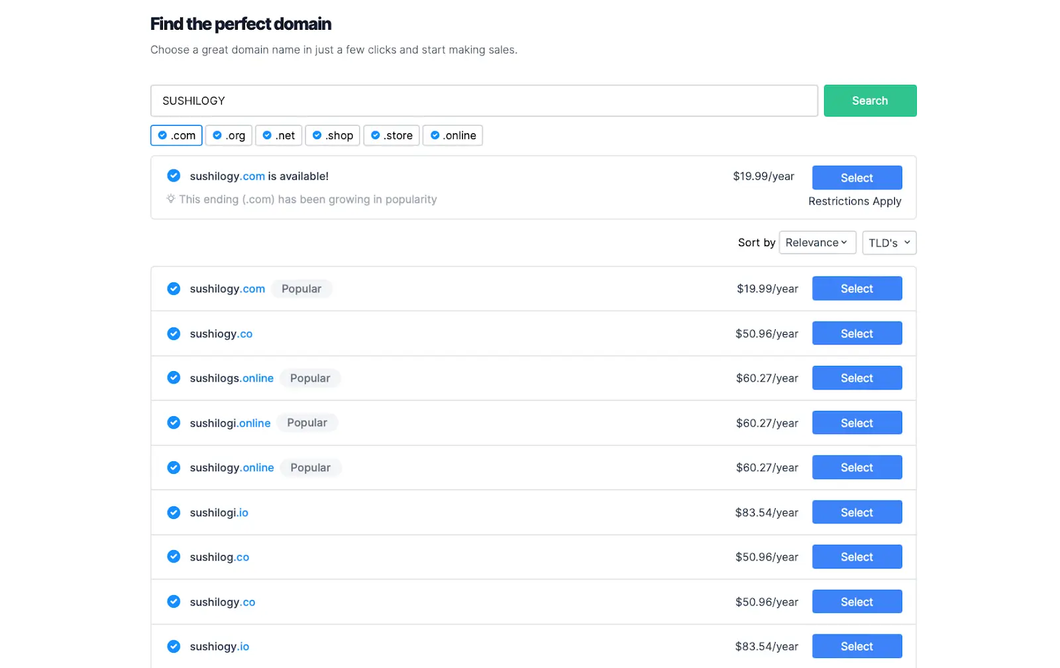This screenshot has width=1060, height=668.
Task: Toggle the .store extension filter
Action: coord(392,135)
